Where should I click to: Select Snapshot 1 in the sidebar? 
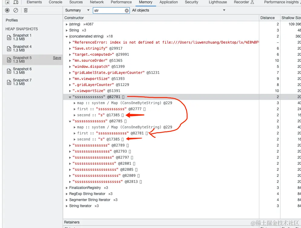click(32, 37)
